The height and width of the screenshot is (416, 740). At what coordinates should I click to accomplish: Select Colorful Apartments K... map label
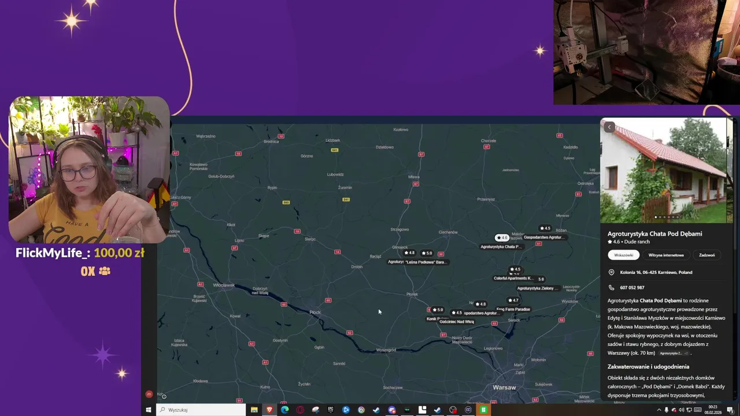[513, 278]
